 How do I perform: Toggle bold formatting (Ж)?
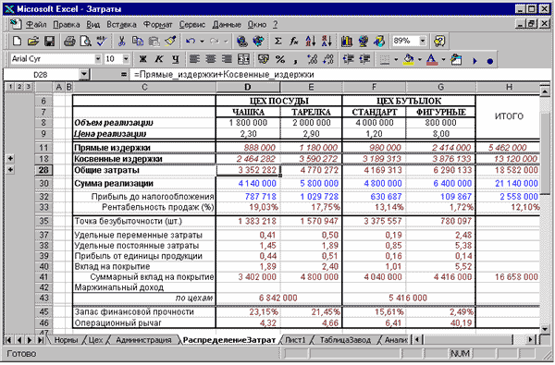coord(142,59)
